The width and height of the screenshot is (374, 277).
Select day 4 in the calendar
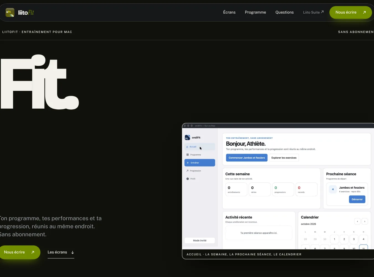tap(363, 239)
